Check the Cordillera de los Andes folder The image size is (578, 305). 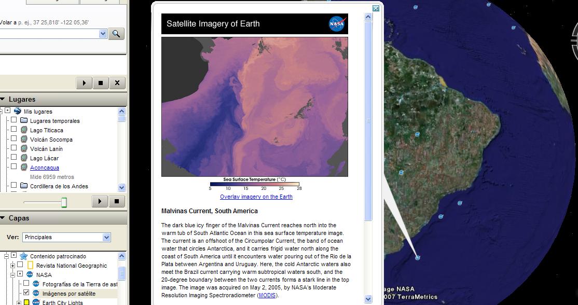[x=14, y=186]
